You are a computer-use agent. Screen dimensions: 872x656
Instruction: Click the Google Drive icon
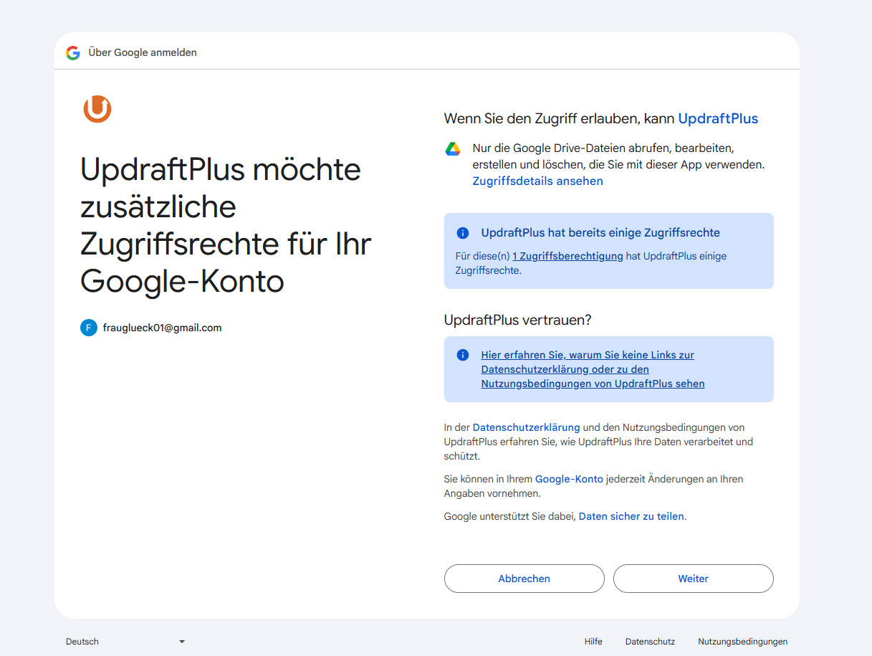point(453,149)
